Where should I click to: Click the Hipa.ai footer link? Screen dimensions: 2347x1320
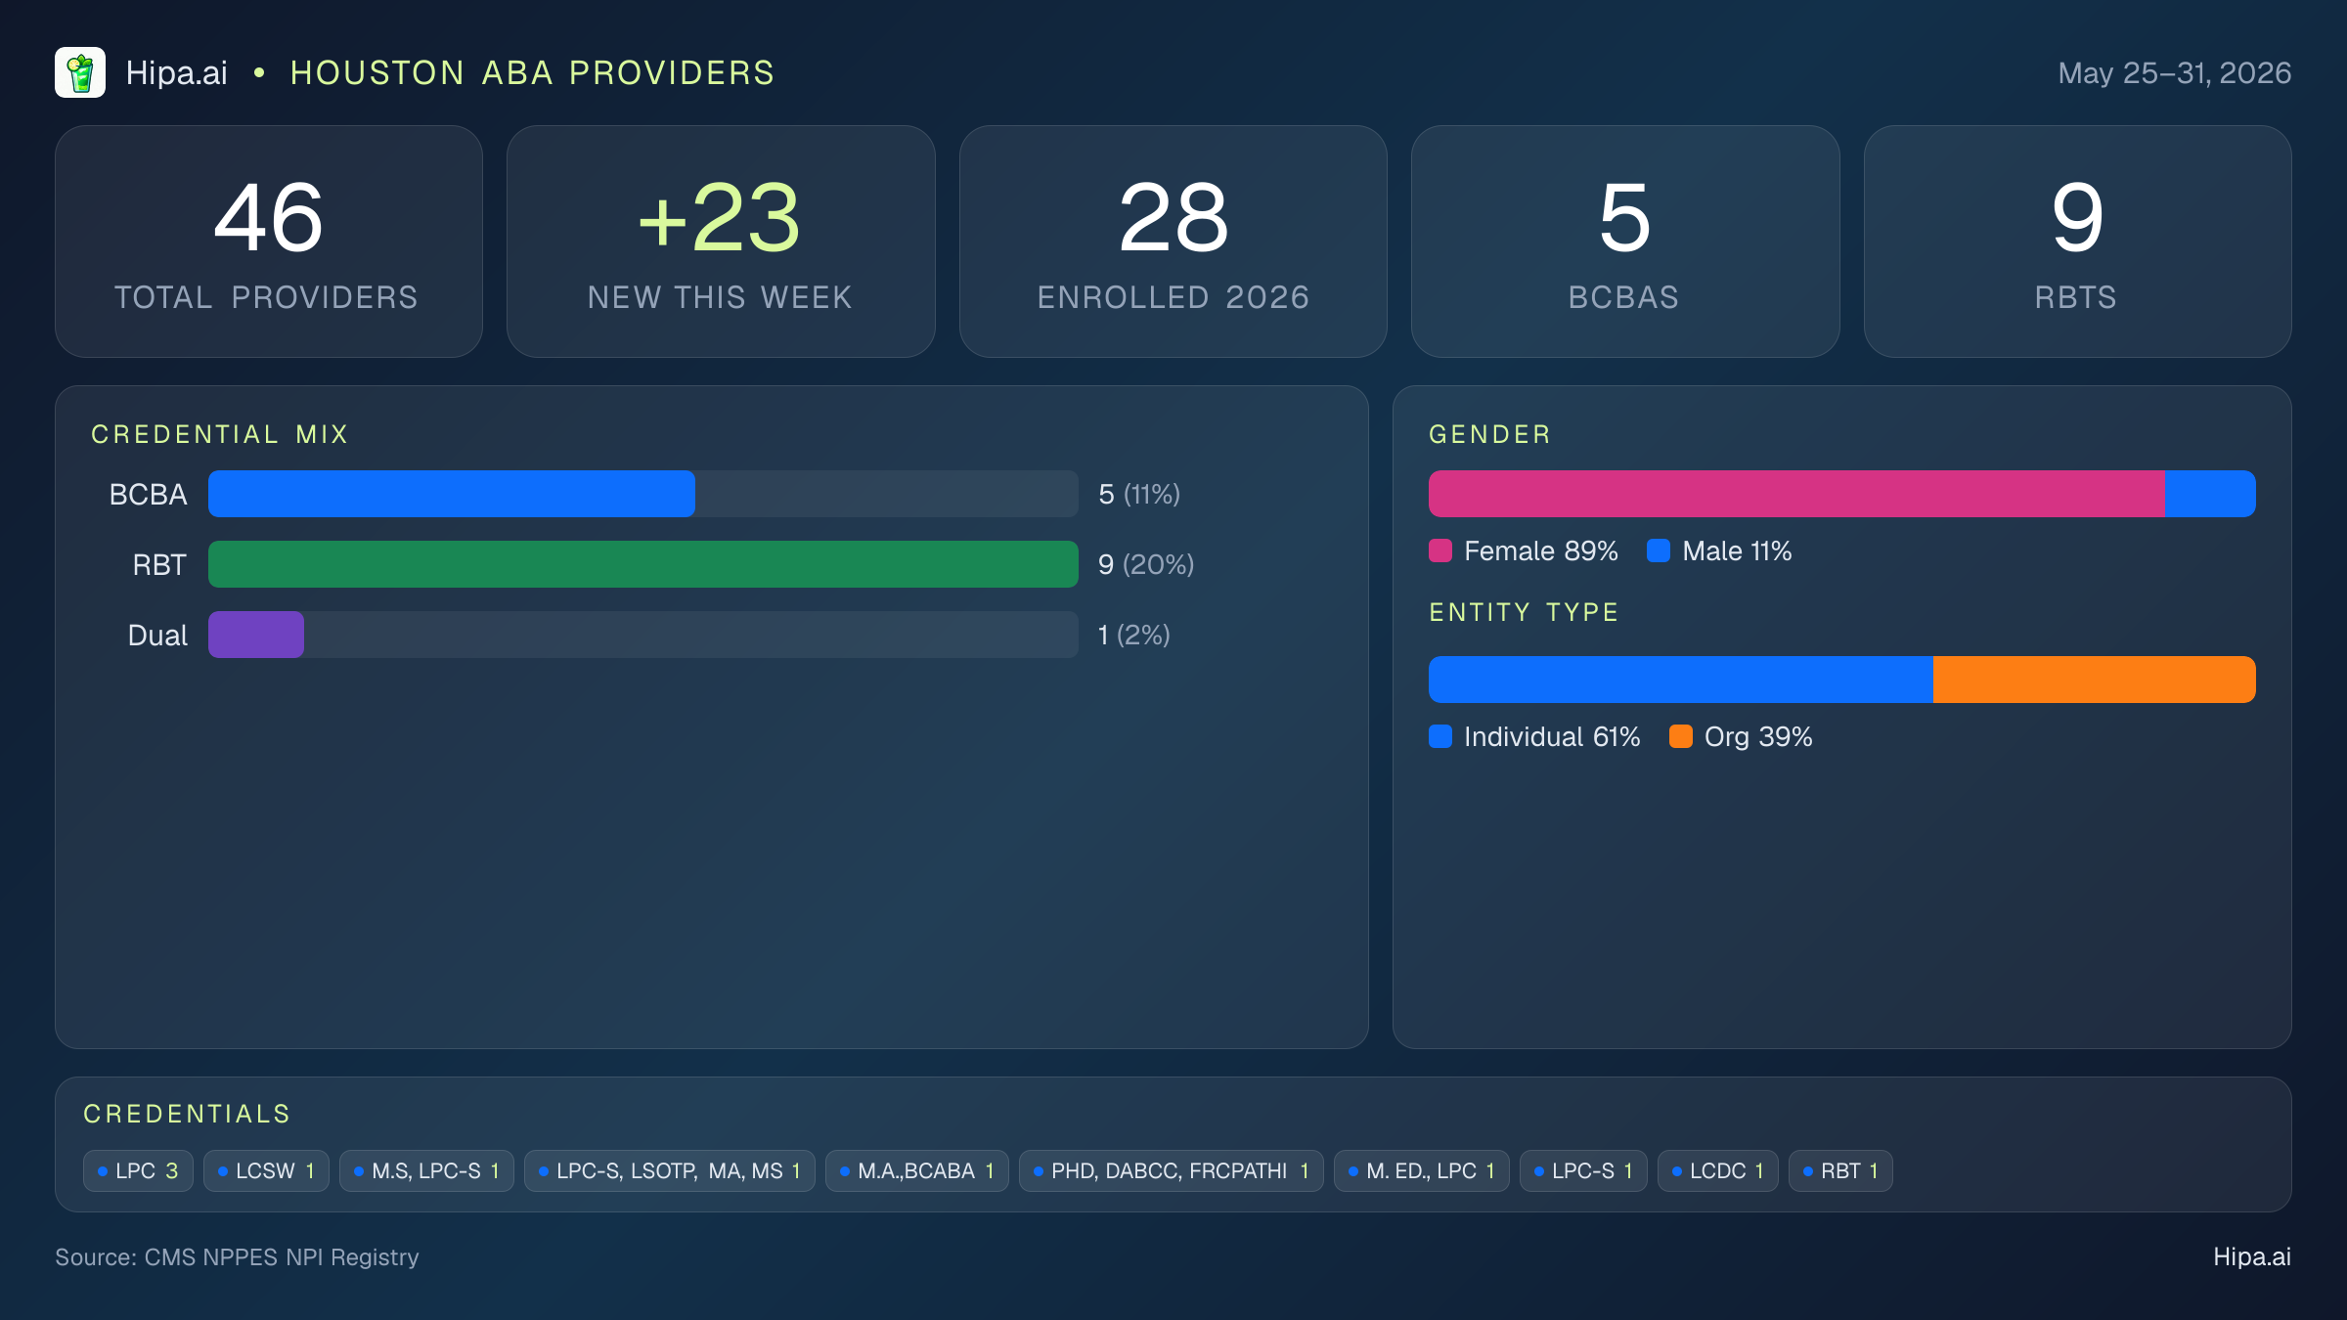point(2252,1256)
